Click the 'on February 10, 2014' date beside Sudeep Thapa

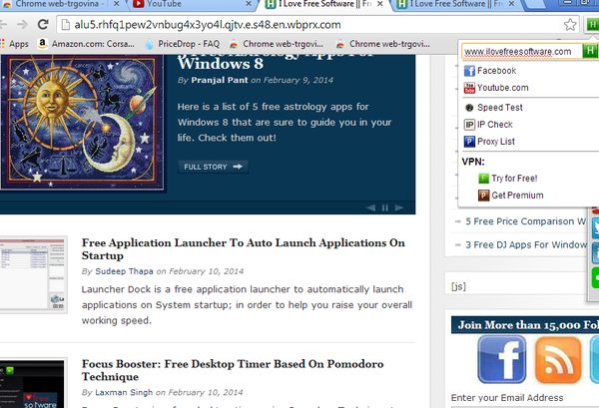click(x=200, y=271)
